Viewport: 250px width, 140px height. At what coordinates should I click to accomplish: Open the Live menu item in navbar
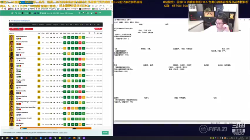pyautogui.click(x=48, y=13)
